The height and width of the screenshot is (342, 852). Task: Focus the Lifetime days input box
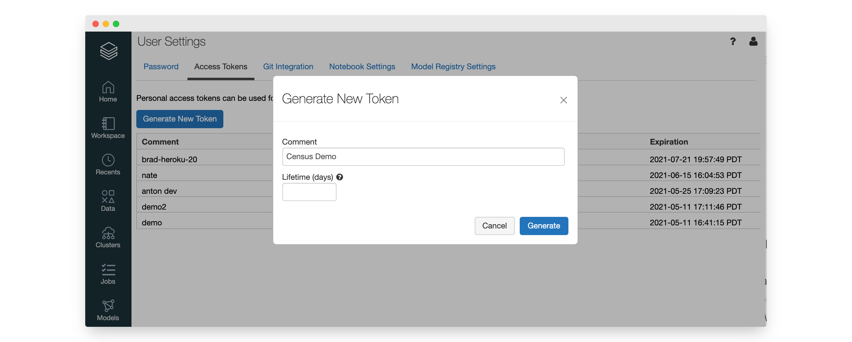[x=309, y=192]
